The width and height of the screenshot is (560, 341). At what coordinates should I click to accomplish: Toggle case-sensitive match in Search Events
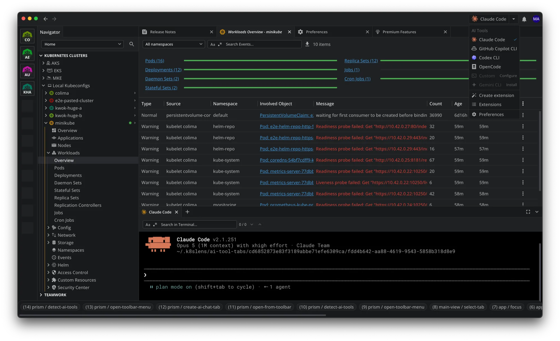coord(213,44)
